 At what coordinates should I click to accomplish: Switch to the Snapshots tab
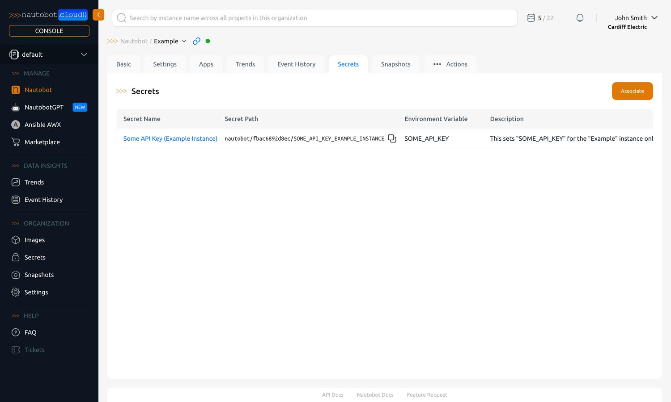pyautogui.click(x=395, y=64)
